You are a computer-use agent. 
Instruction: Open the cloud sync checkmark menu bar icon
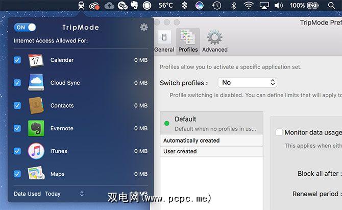click(123, 6)
